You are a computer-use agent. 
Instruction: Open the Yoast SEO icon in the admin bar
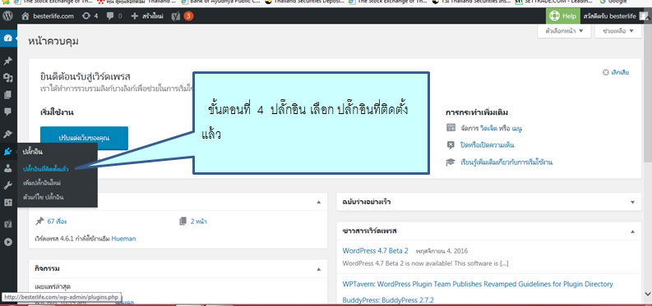pos(175,16)
